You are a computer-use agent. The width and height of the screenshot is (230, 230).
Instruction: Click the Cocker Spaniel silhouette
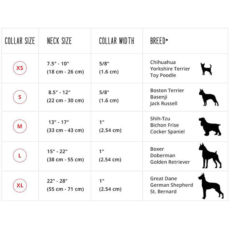coord(210,126)
